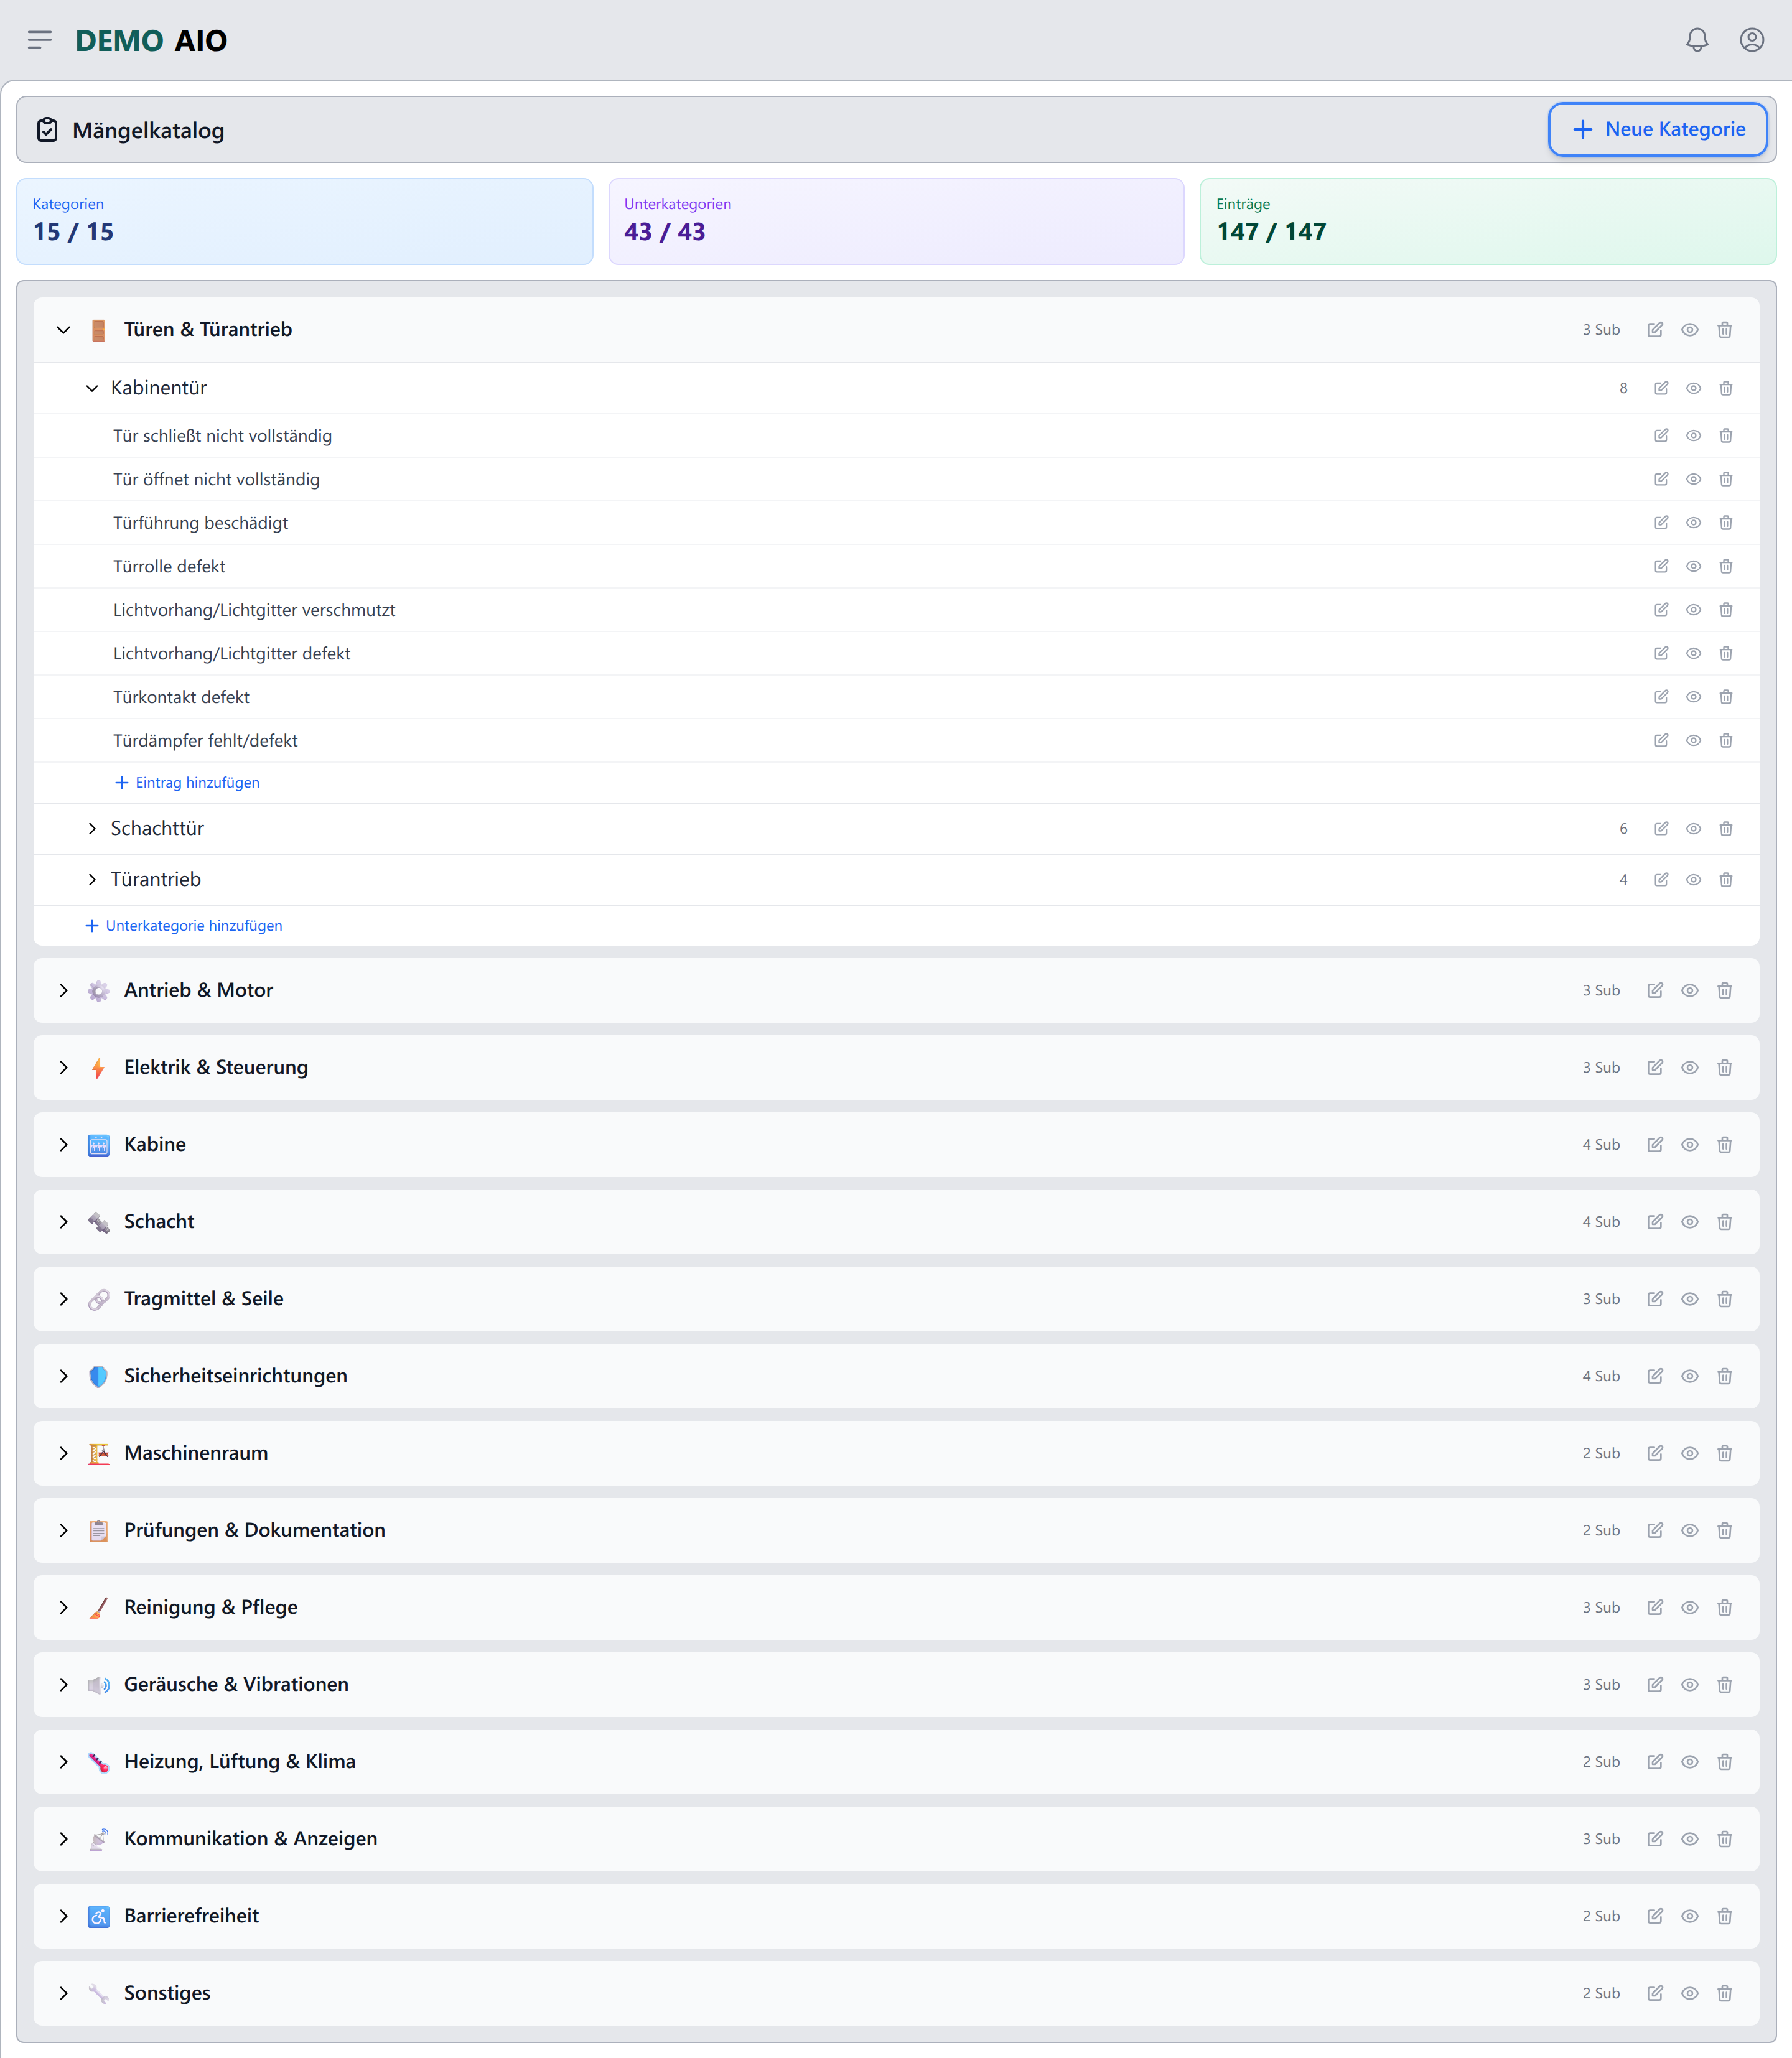Open the hamburger navigation menu

tap(39, 40)
